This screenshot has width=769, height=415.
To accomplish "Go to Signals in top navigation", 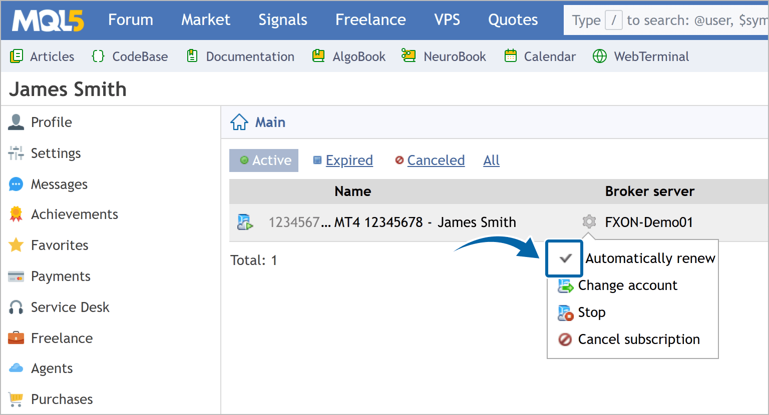I will point(283,19).
